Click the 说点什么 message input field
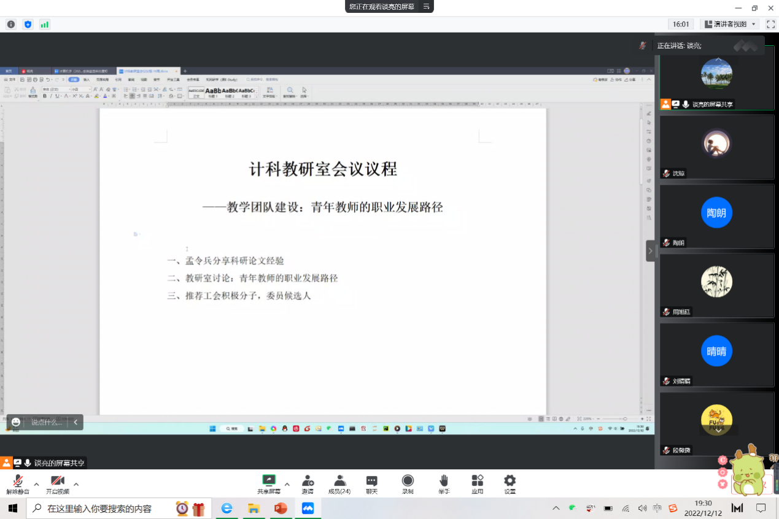 [x=46, y=422]
